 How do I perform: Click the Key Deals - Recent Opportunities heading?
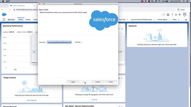(x=80, y=106)
